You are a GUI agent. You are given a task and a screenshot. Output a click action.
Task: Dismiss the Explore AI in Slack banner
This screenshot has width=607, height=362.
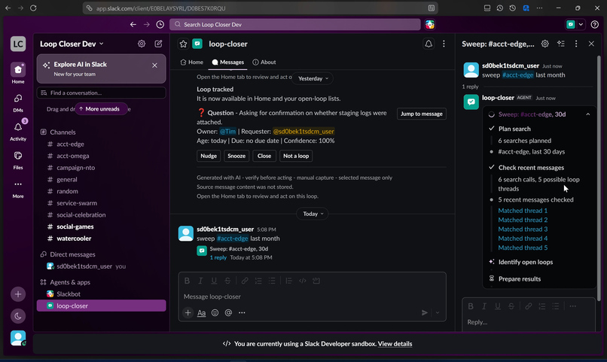click(x=154, y=65)
